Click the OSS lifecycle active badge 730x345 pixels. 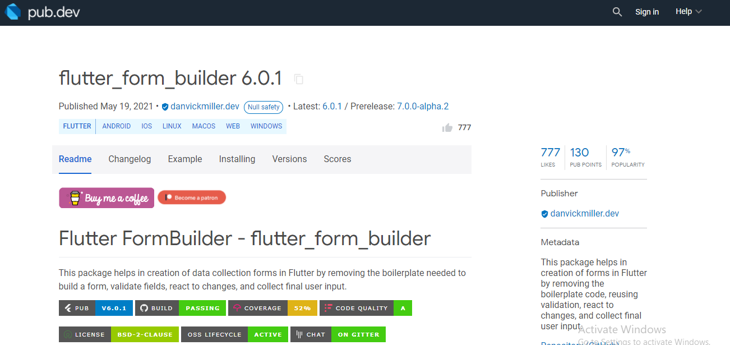click(x=234, y=334)
